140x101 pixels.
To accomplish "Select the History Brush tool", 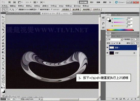I will pyautogui.click(x=3, y=46).
